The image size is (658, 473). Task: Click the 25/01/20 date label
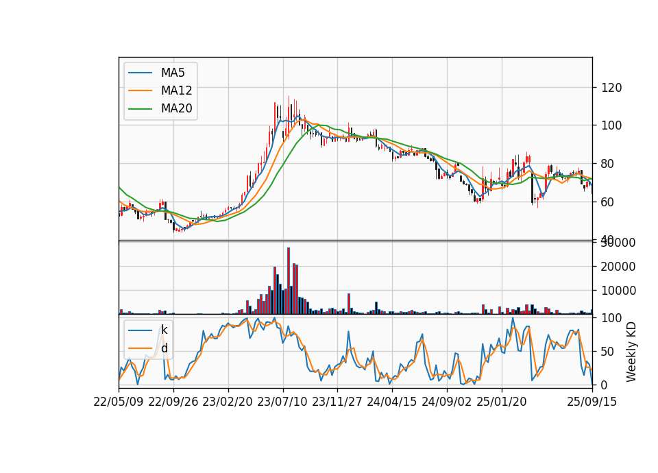click(x=502, y=402)
